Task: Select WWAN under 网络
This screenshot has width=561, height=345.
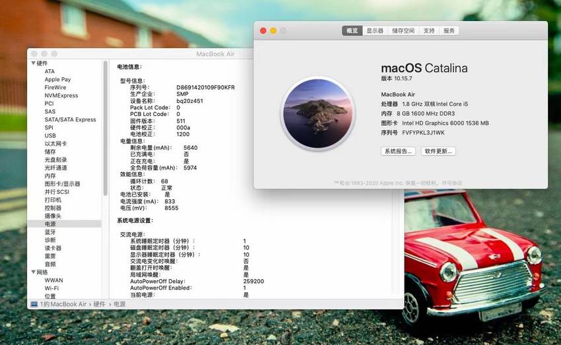Action: [x=53, y=280]
